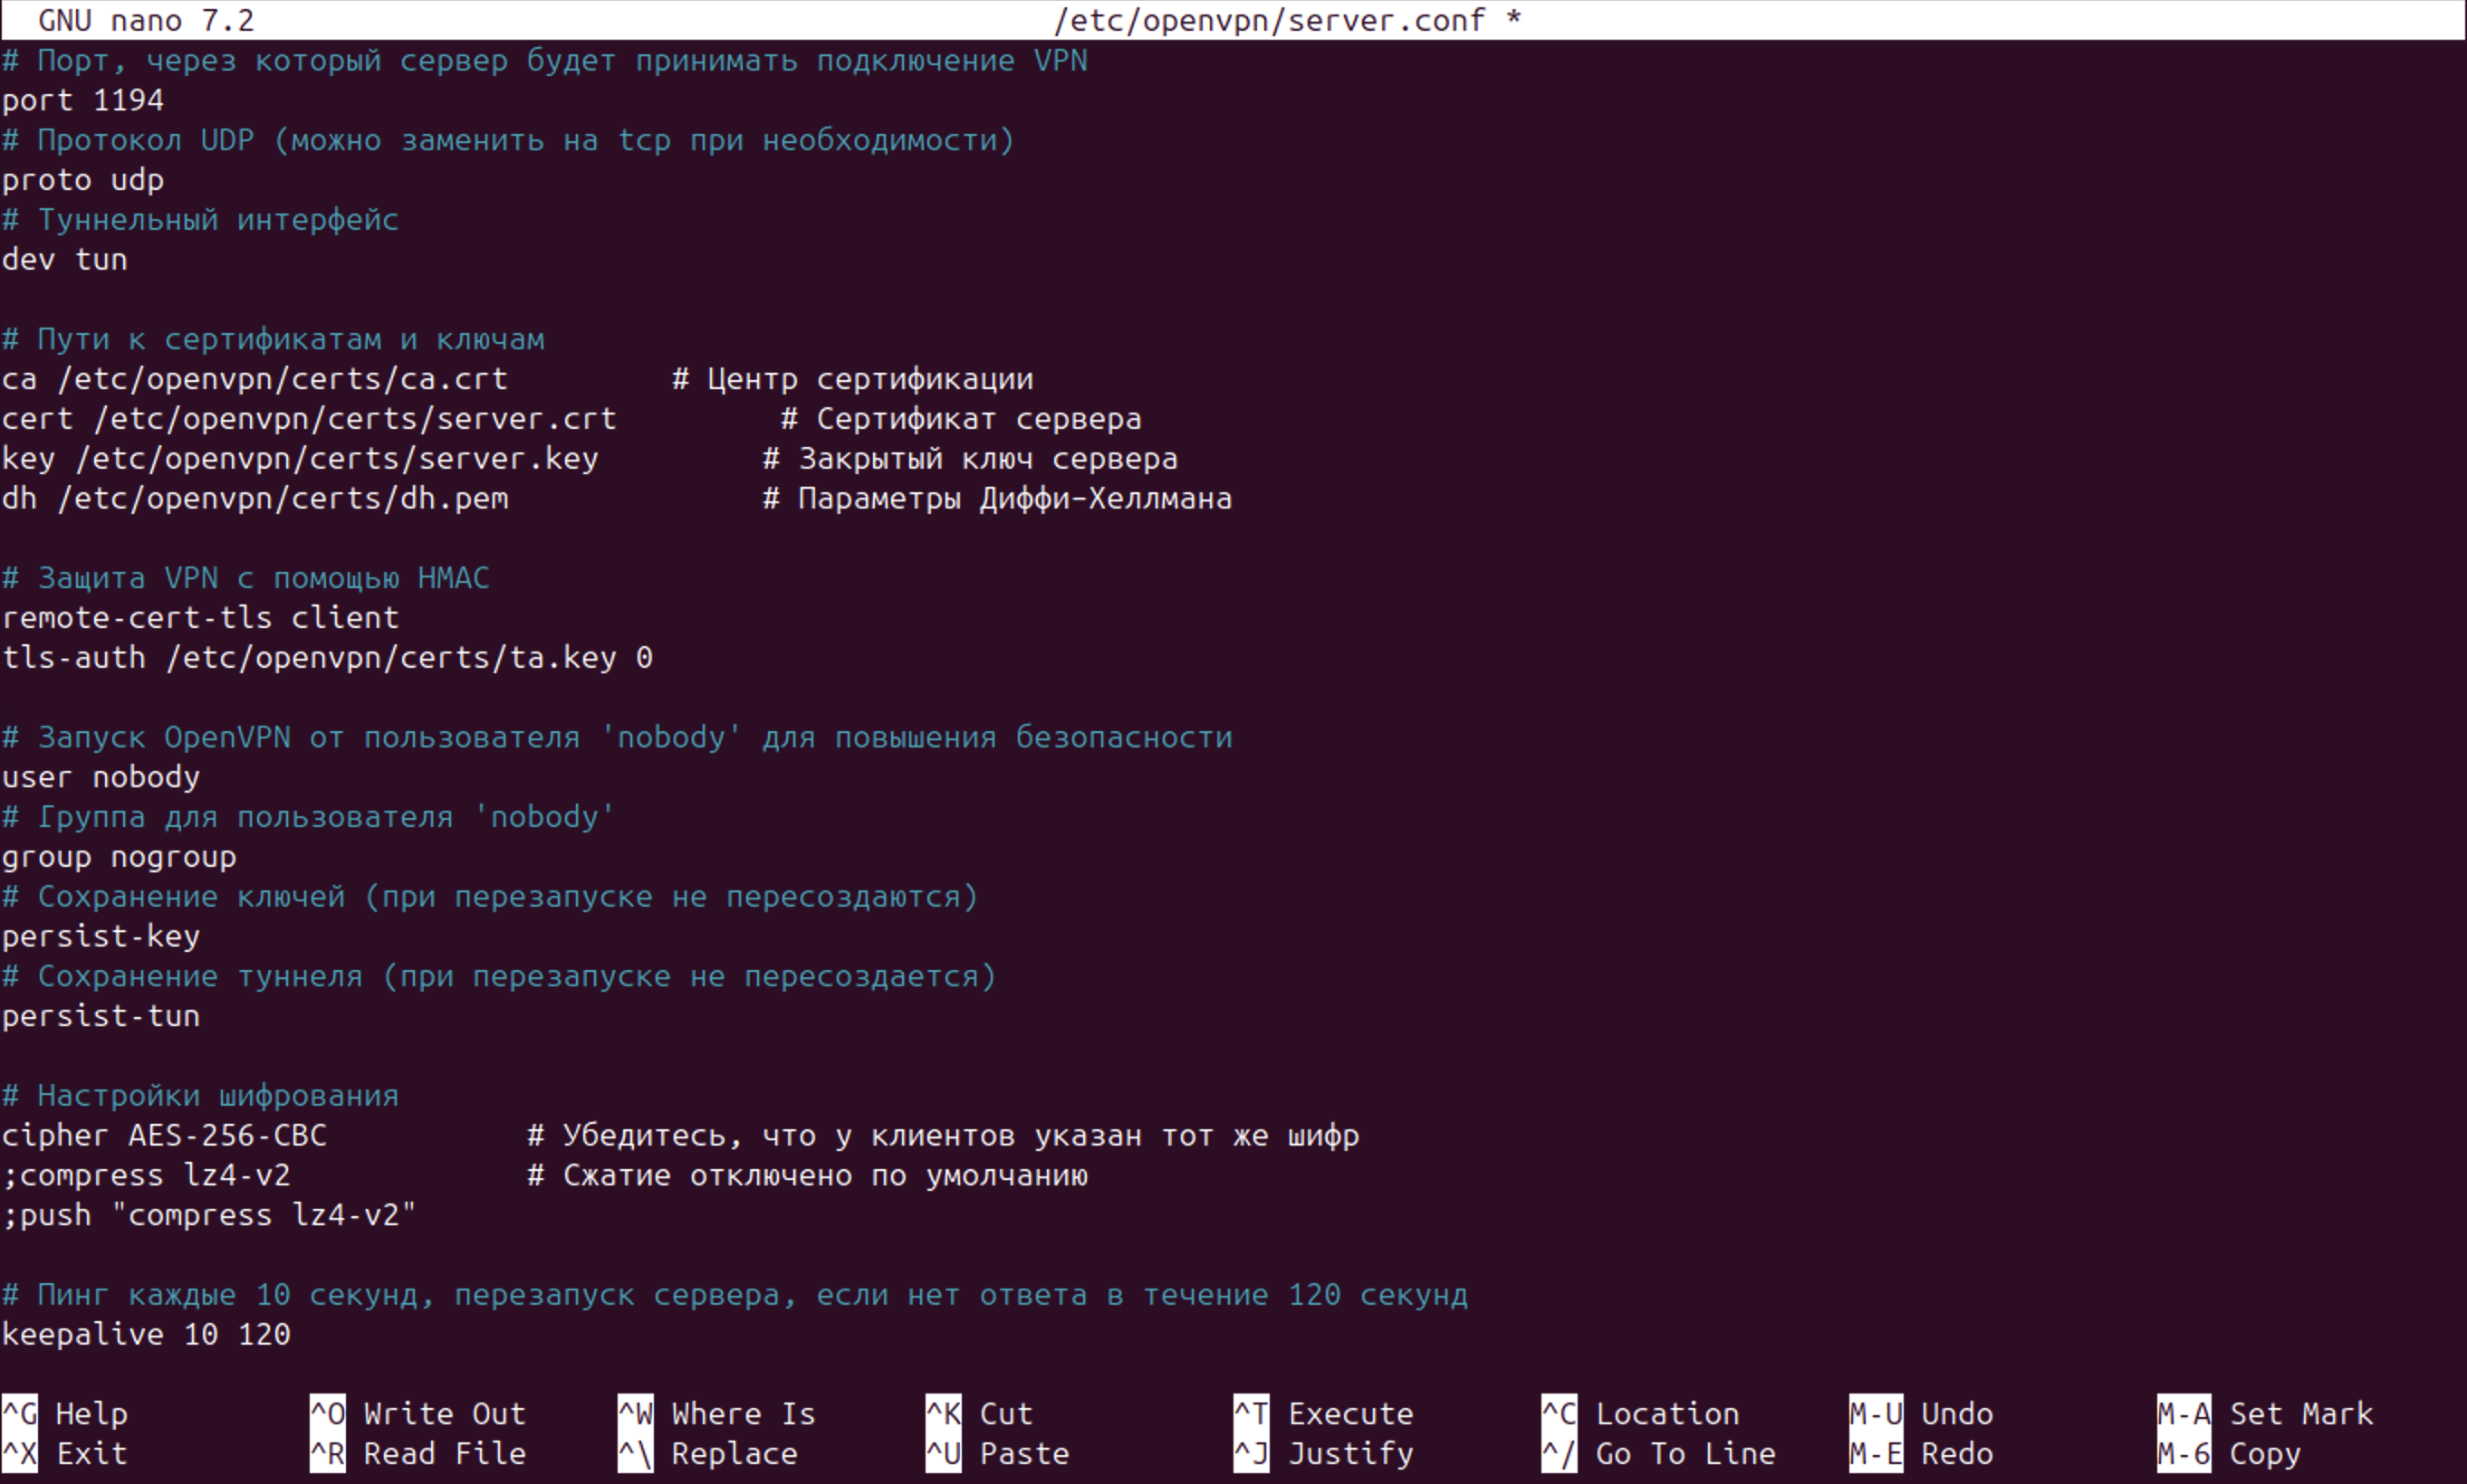
Task: Place cursor on the 'dev tun' line
Action: point(65,259)
